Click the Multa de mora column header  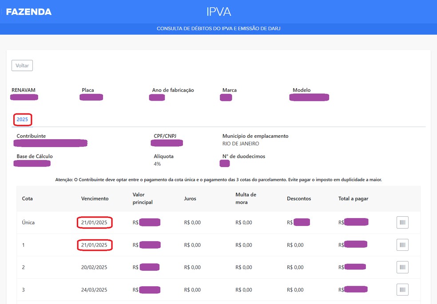(x=246, y=199)
